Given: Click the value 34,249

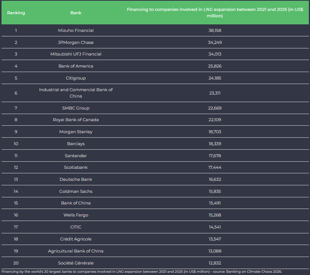Looking at the screenshot, I should (215, 42).
